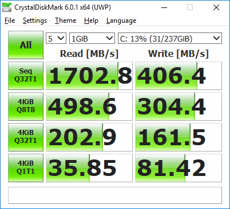Image resolution: width=230 pixels, height=209 pixels.
Task: Open the Settings menu
Action: tap(35, 21)
